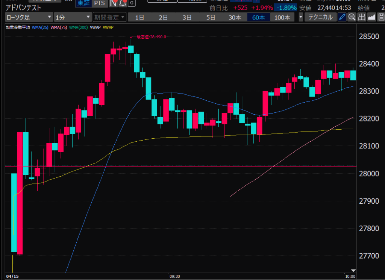Toggle the 60本 bar count

(258, 17)
